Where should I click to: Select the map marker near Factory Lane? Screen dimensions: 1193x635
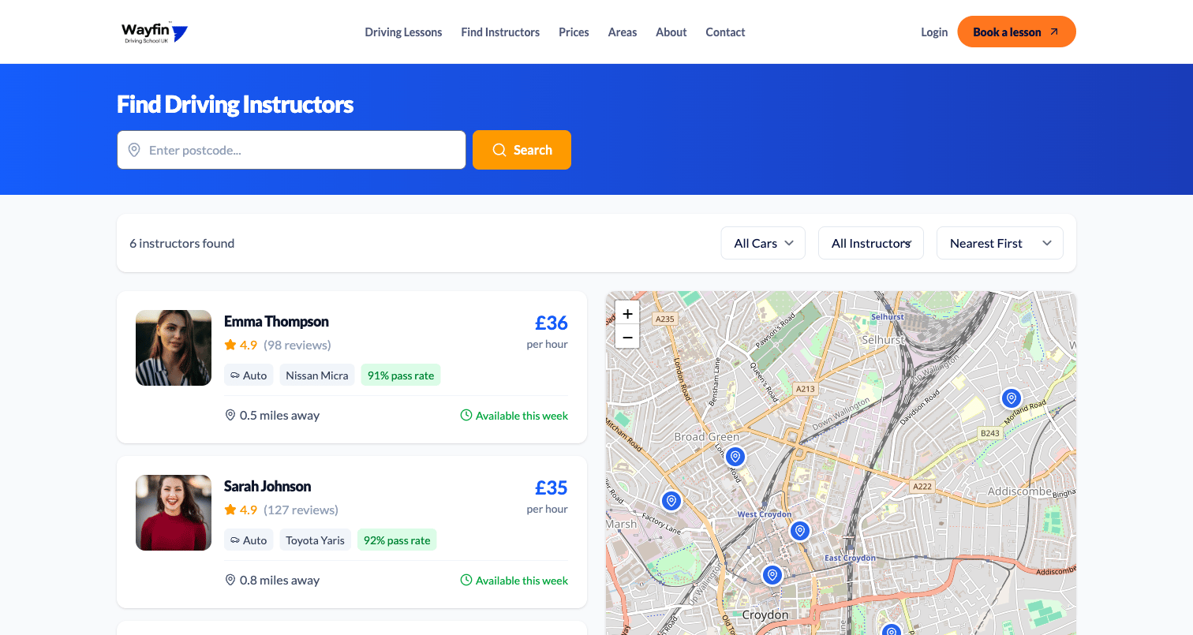click(671, 501)
